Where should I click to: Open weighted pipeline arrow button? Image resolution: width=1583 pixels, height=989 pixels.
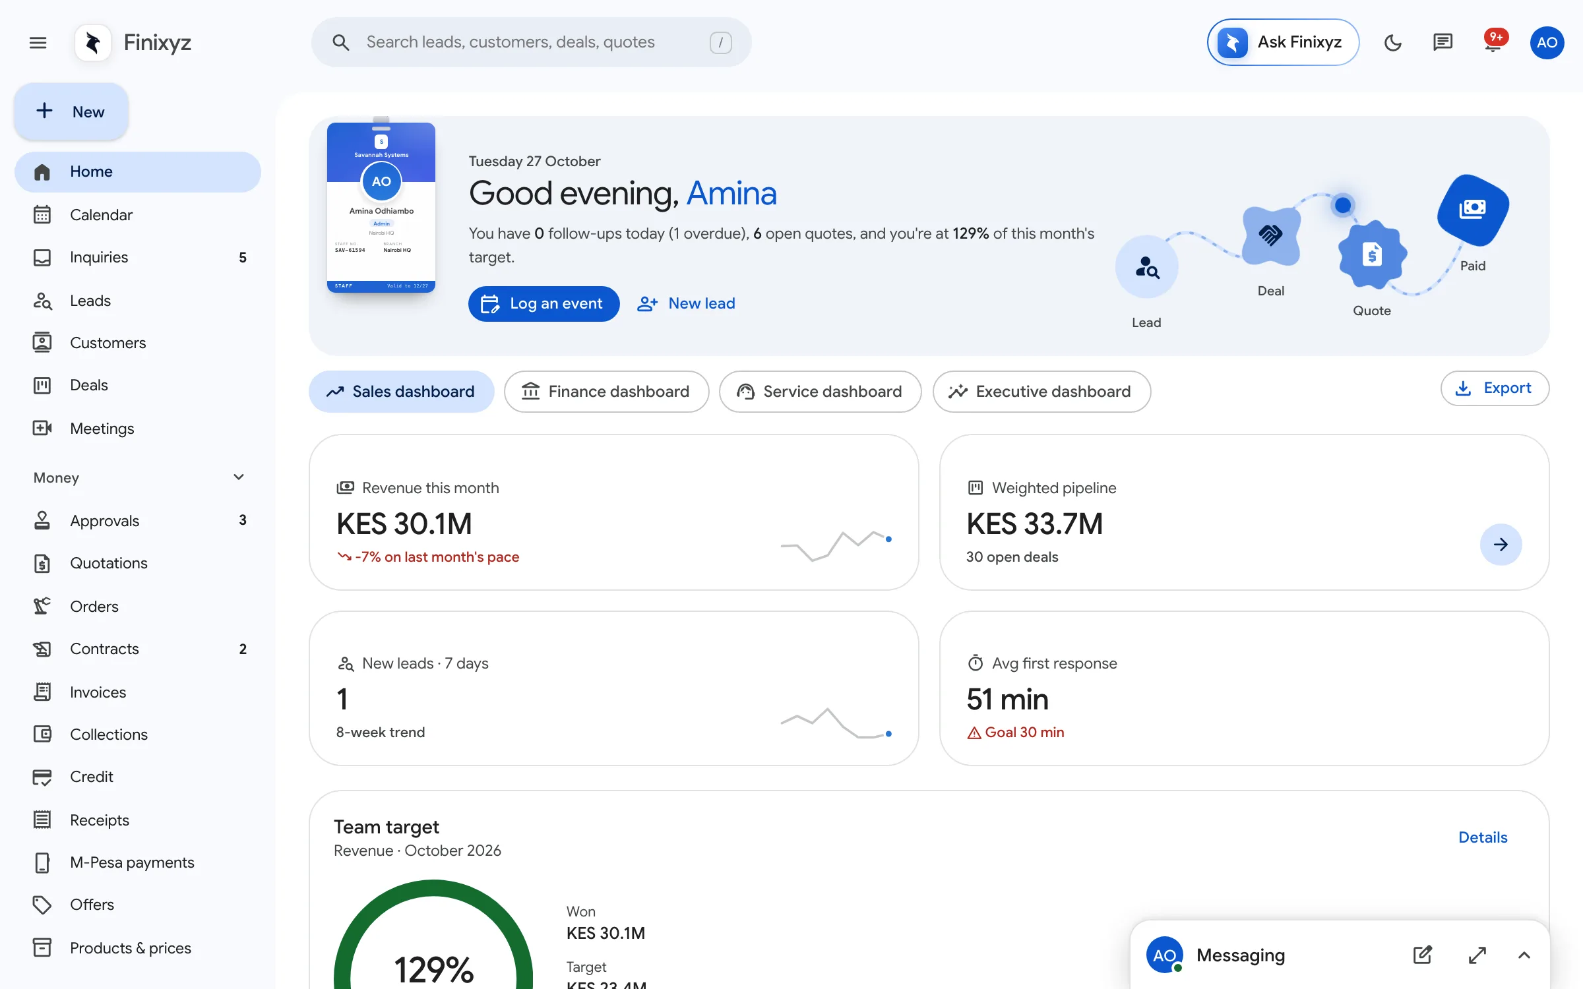1501,545
